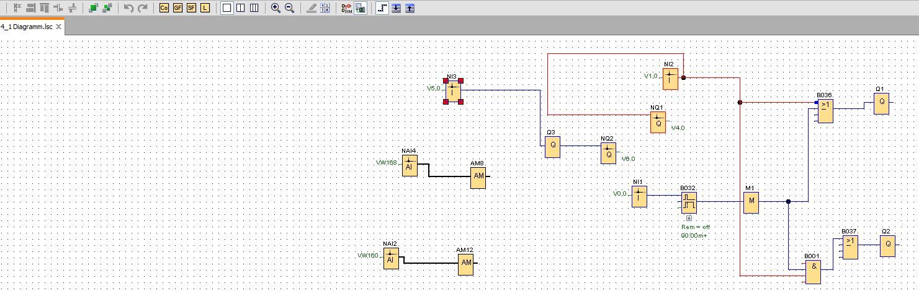Click the distribute horizontally icon
Viewport: 919px width, 291px height.
(x=58, y=8)
